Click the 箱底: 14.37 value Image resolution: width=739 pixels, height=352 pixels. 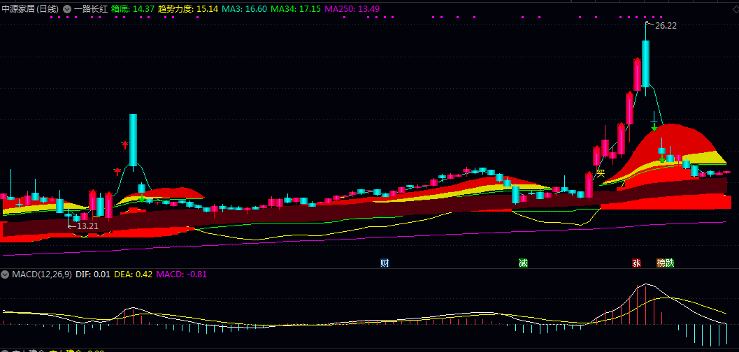pyautogui.click(x=133, y=9)
